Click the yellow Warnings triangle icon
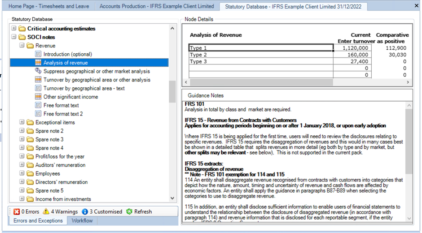This screenshot has width=422, height=233. [x=46, y=211]
